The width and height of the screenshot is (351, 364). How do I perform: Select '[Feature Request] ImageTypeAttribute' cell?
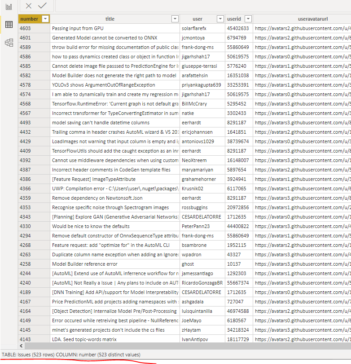point(114,179)
